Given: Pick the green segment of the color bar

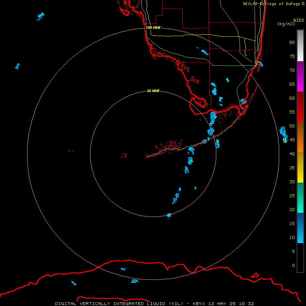Looking at the screenshot, I should [x=300, y=198].
